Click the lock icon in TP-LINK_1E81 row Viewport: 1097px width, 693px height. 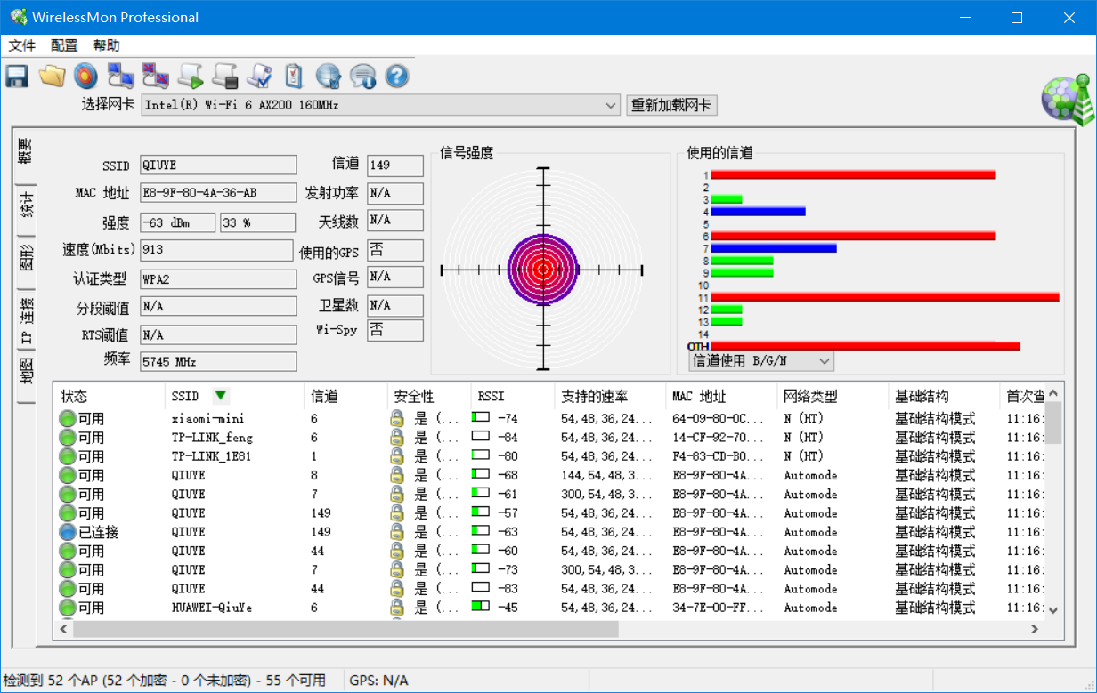point(397,456)
